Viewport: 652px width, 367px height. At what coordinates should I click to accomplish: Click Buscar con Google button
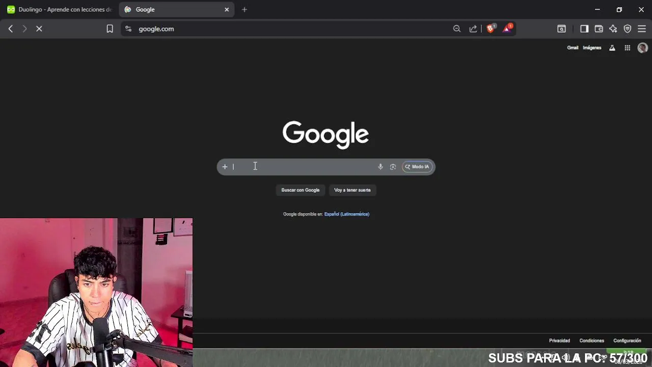301,190
